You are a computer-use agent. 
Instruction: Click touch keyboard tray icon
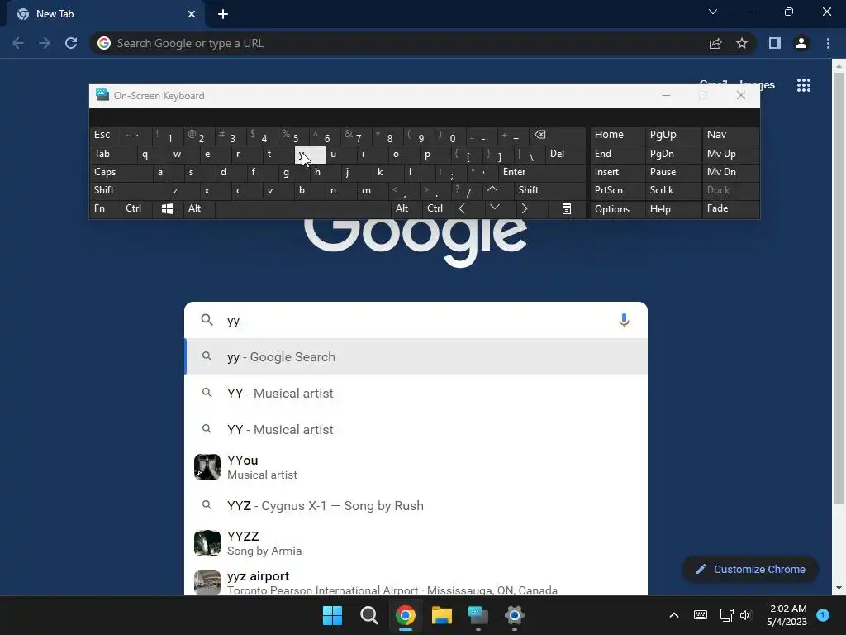coord(701,615)
